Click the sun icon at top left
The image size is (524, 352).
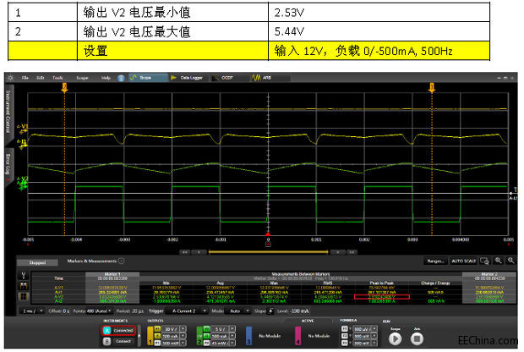(10, 78)
